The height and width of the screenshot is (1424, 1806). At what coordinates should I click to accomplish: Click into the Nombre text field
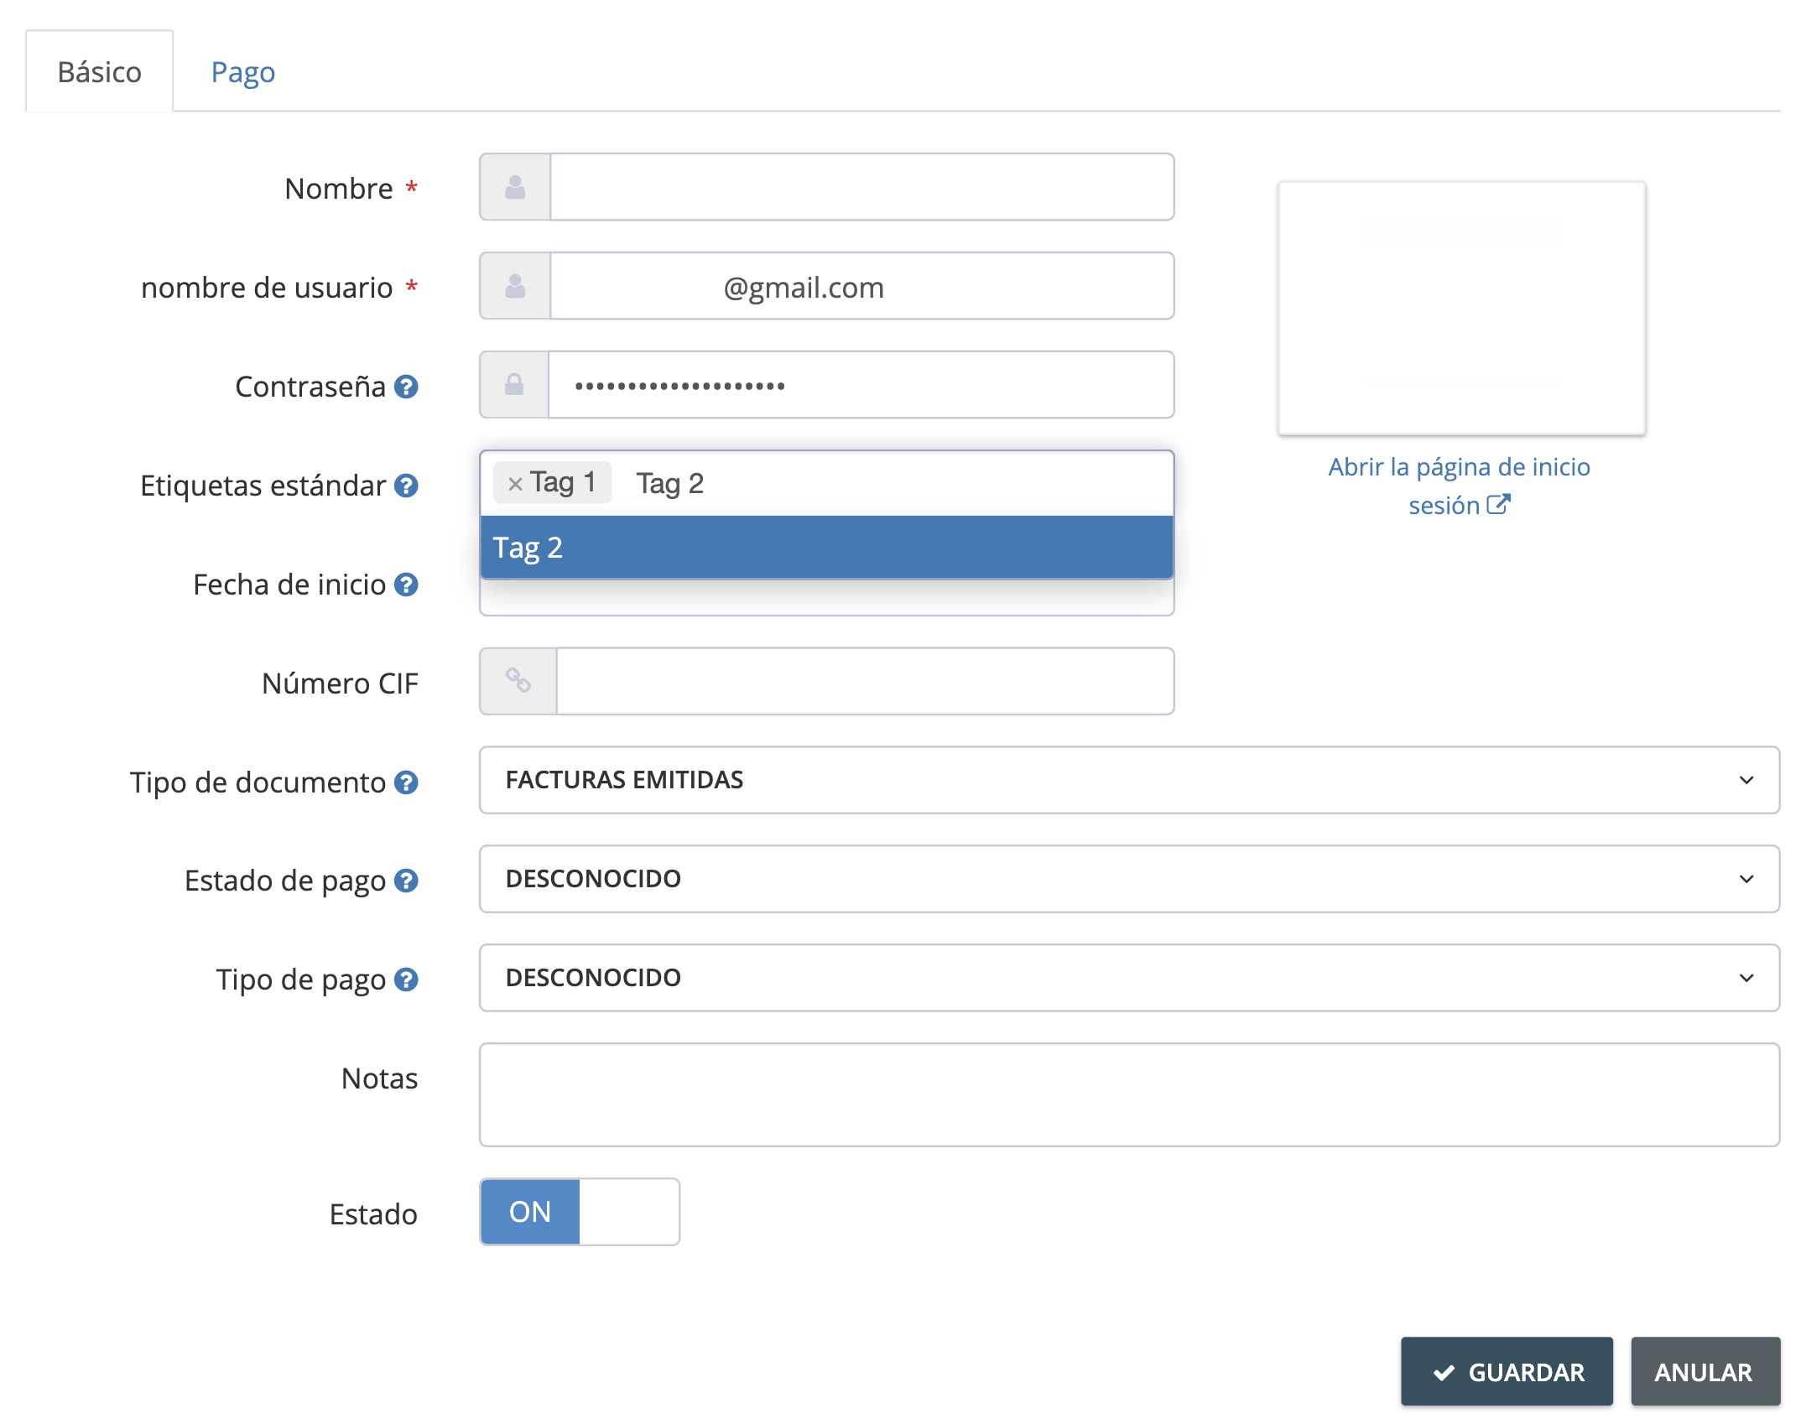pyautogui.click(x=861, y=187)
